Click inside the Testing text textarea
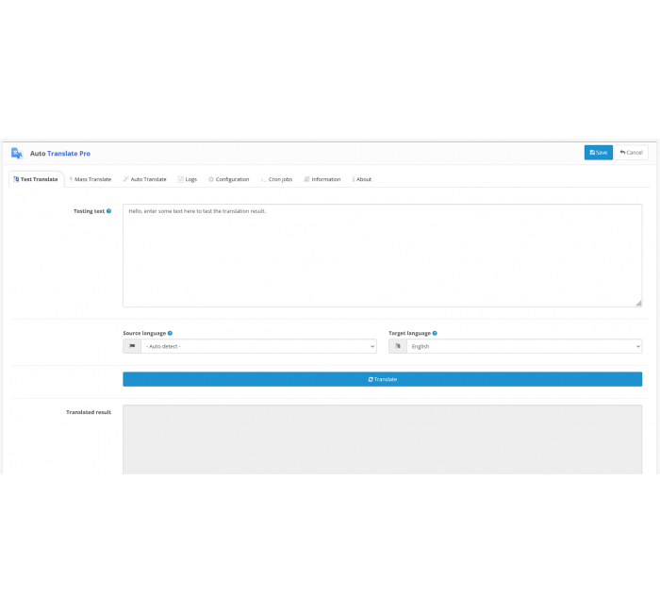The width and height of the screenshot is (660, 613). click(382, 256)
